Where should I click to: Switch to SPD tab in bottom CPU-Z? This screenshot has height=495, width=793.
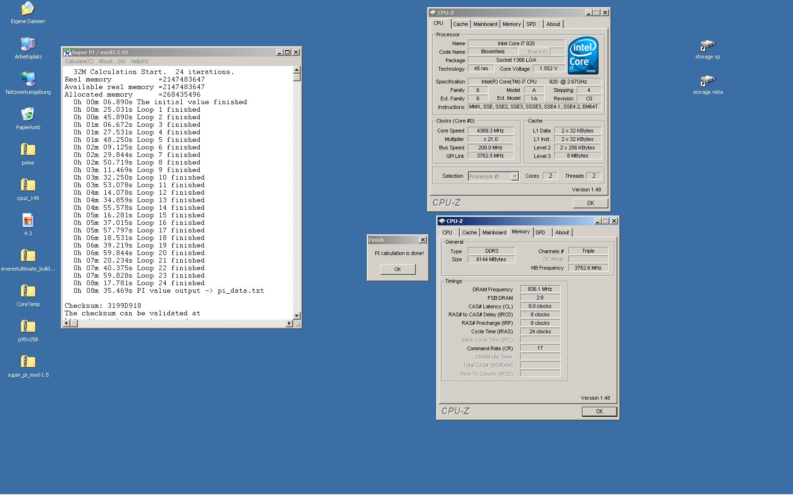point(540,232)
